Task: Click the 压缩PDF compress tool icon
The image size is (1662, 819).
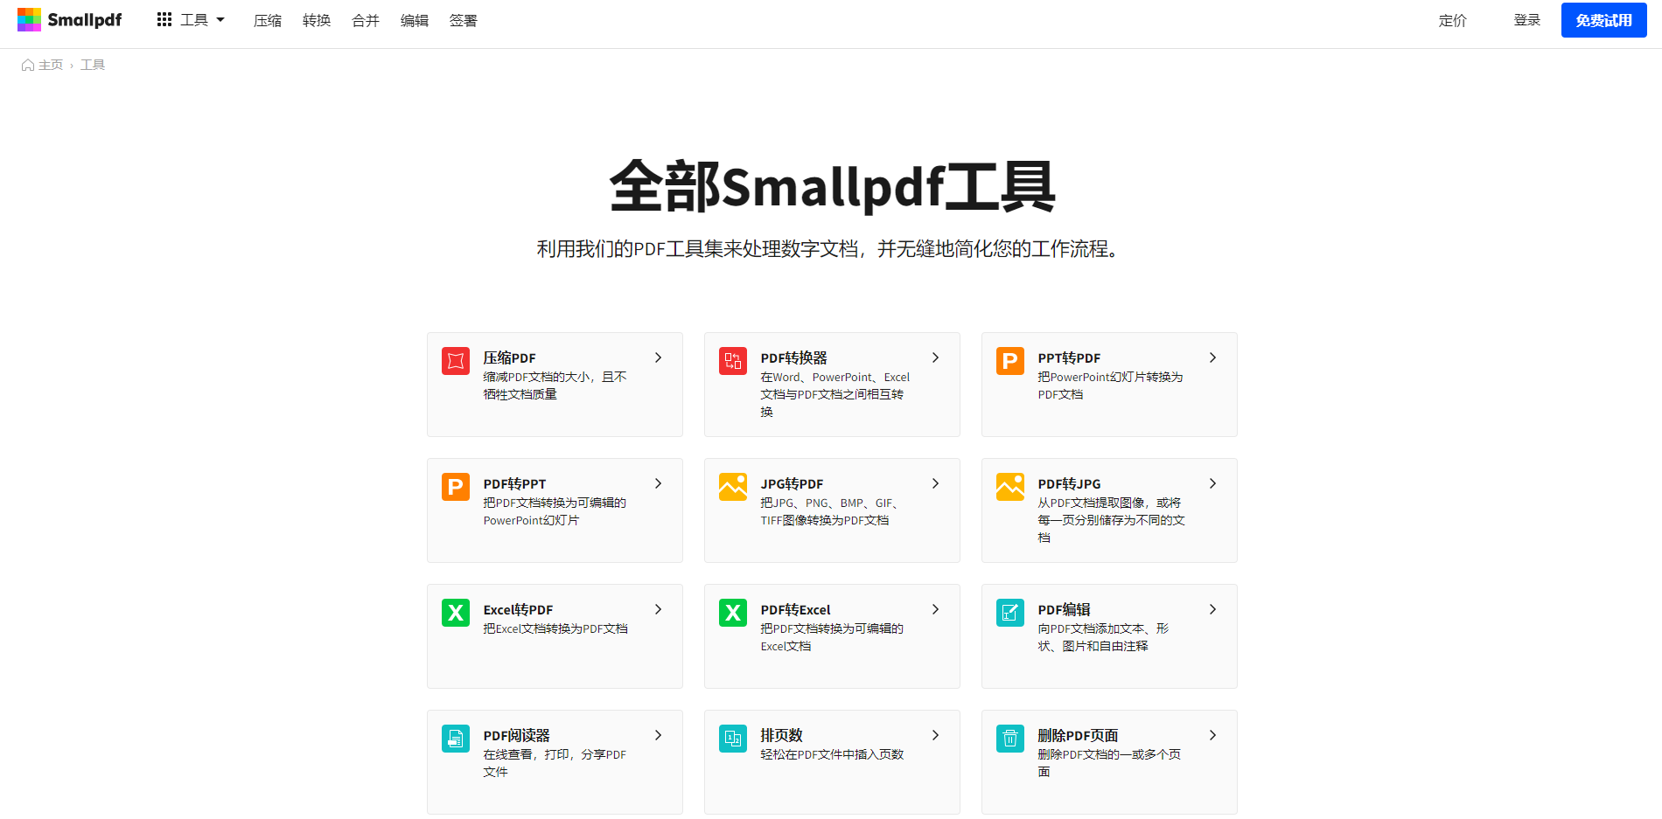Action: (455, 360)
